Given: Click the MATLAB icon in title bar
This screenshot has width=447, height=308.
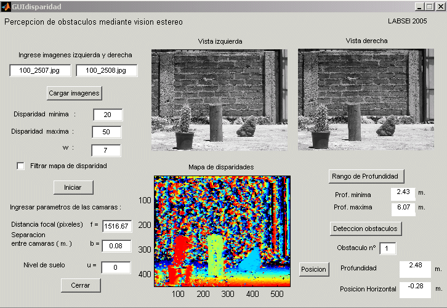Looking at the screenshot, I should coord(6,6).
